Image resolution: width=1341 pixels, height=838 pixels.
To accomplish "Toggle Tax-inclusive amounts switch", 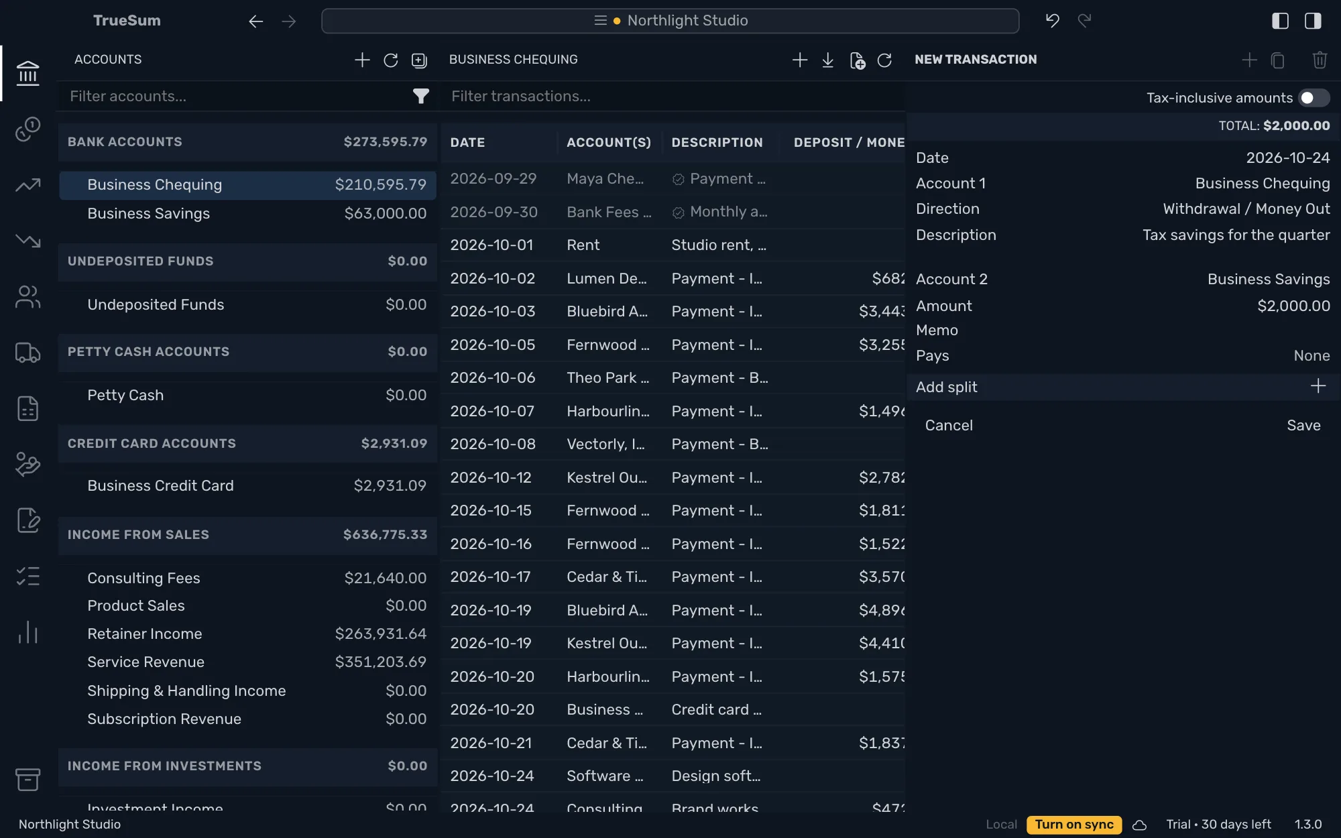I will click(1314, 98).
